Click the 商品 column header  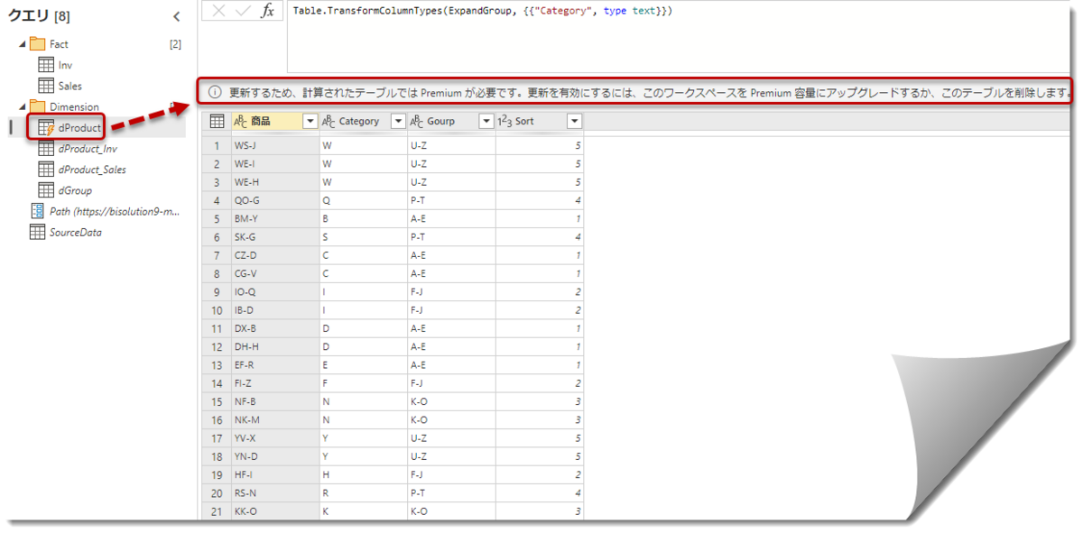click(x=274, y=121)
